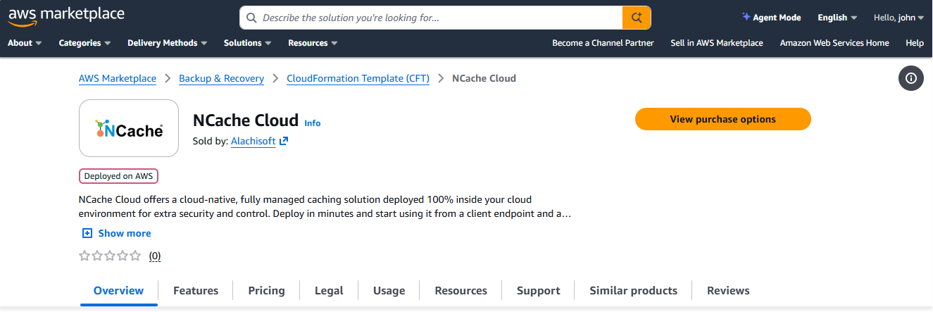Open the Resources dropdown in navbar
The image size is (933, 312).
[x=313, y=43]
